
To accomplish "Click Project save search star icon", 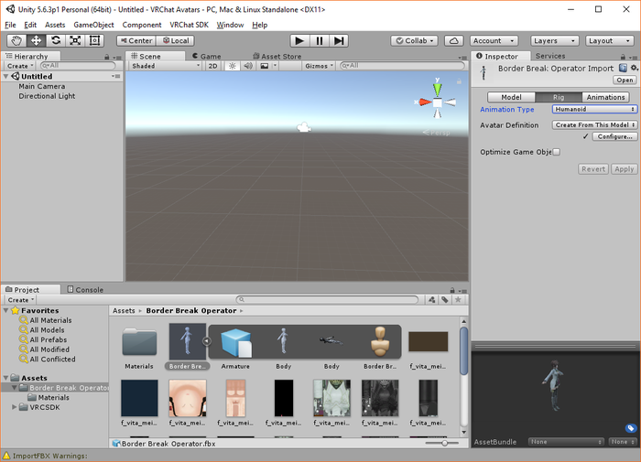I will [x=458, y=300].
